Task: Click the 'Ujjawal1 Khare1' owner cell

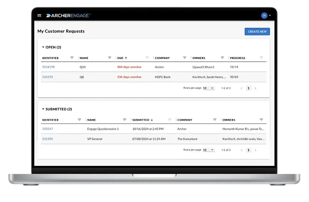Action: point(203,67)
